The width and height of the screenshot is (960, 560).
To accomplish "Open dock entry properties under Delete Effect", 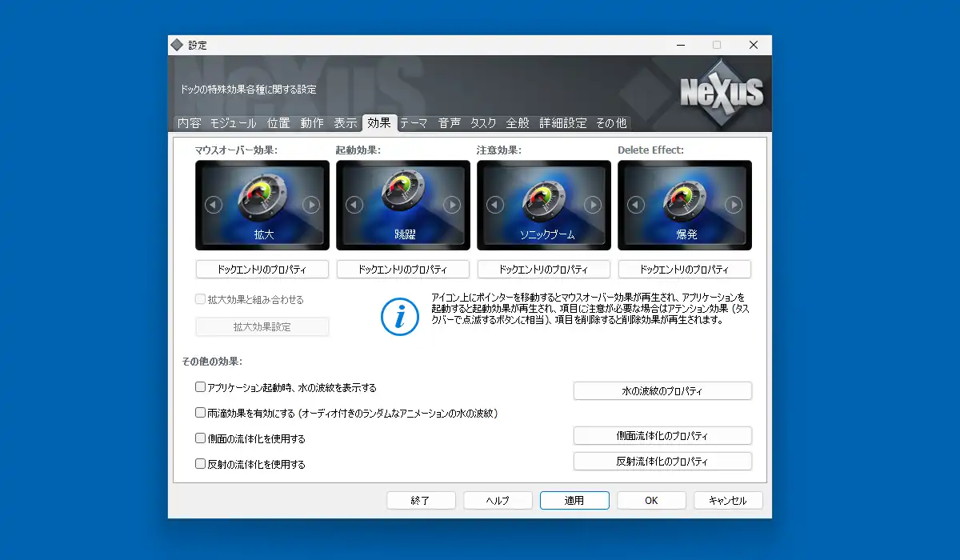I will (685, 269).
